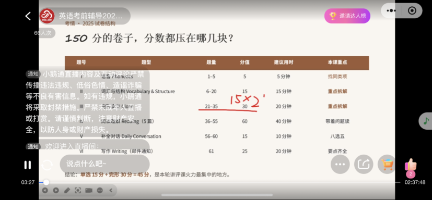
Task: Click the 本课重点 column header
Action: 337,63
